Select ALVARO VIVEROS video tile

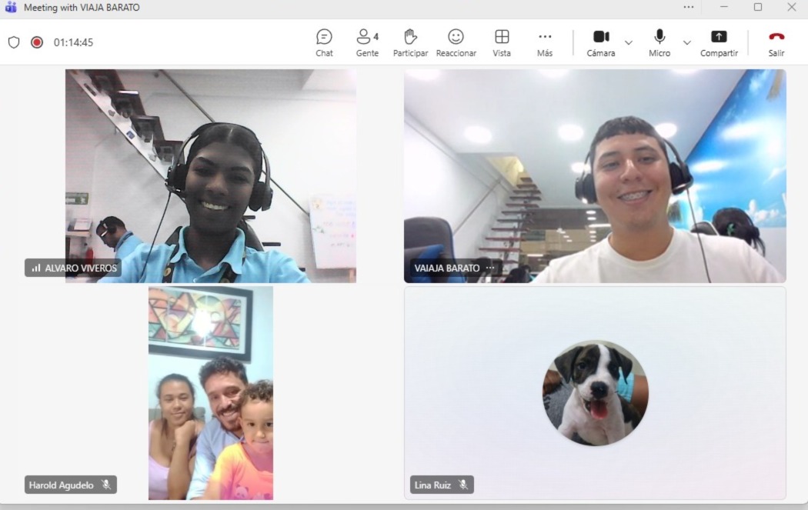210,175
